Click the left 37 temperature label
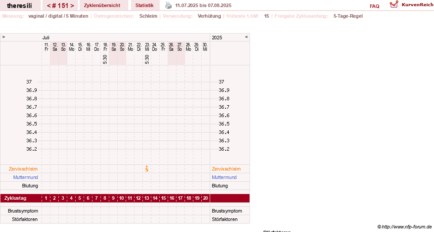The image size is (434, 232). 29,82
